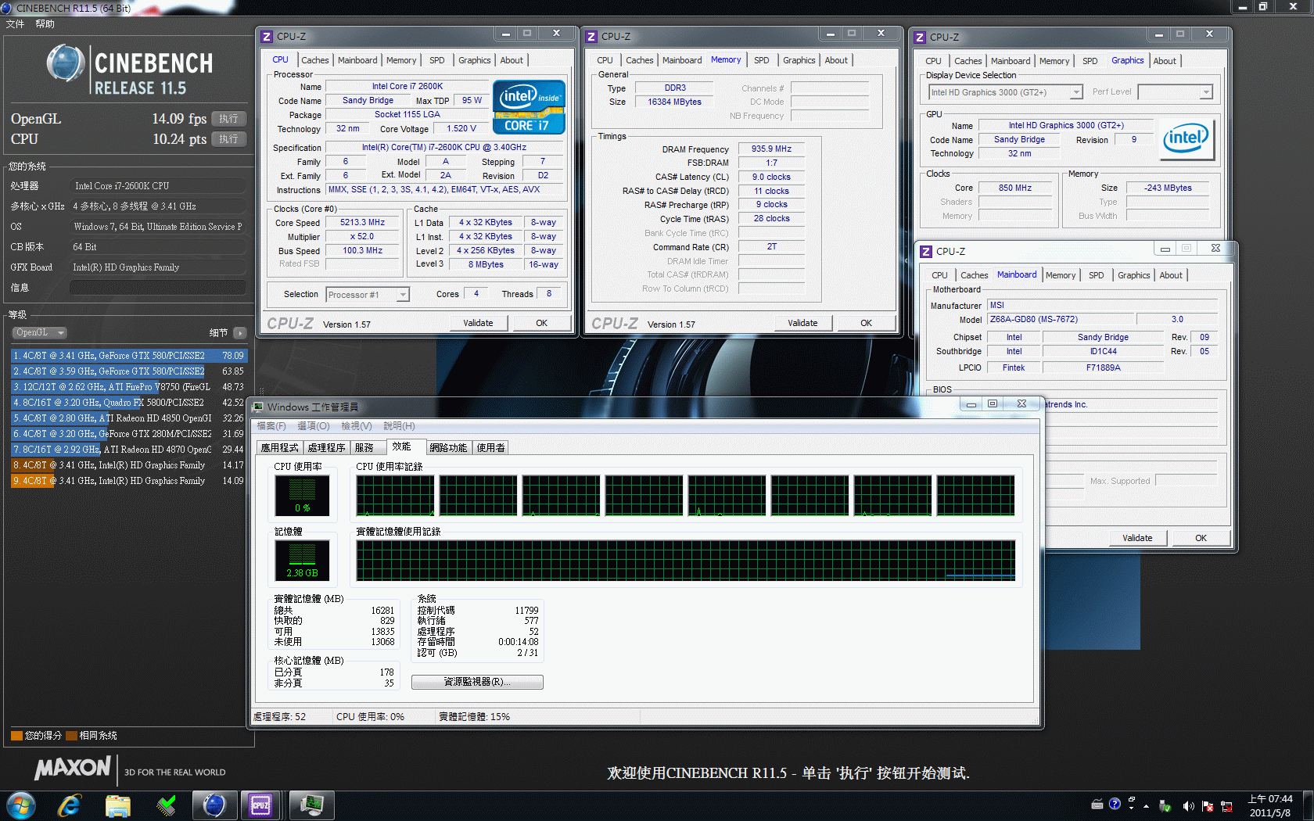Screen dimensions: 1314x821
Task: Open the OpenGL ranking dropdown
Action: click(x=39, y=332)
